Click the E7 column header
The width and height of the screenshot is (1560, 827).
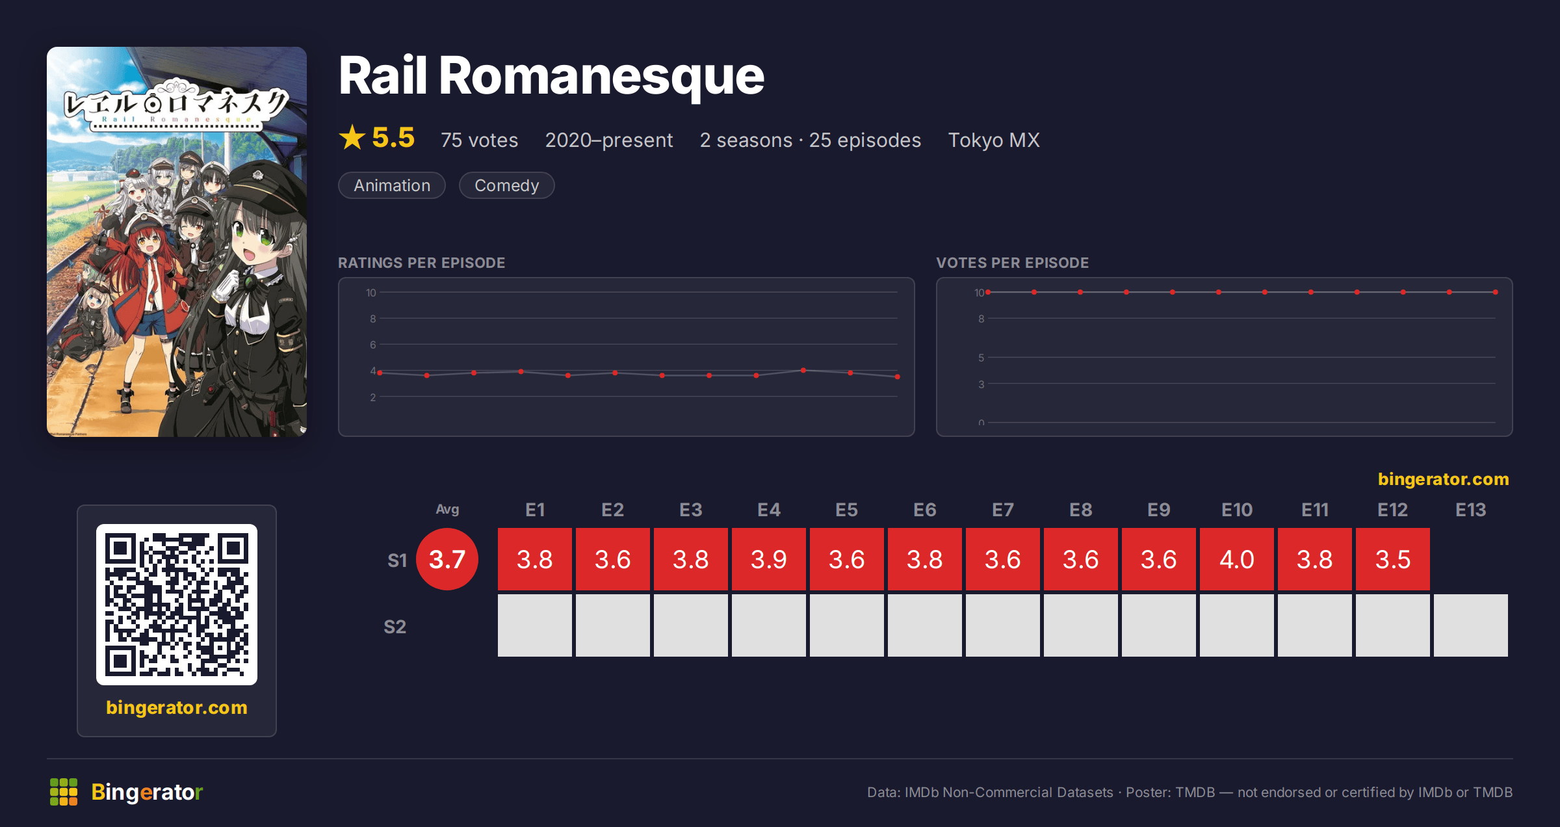tap(1003, 510)
